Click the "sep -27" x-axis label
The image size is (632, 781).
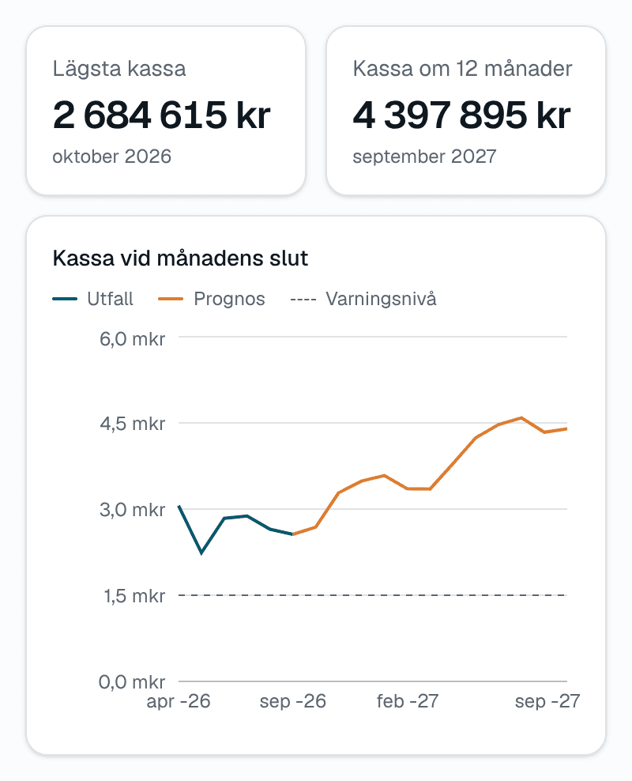pyautogui.click(x=547, y=701)
